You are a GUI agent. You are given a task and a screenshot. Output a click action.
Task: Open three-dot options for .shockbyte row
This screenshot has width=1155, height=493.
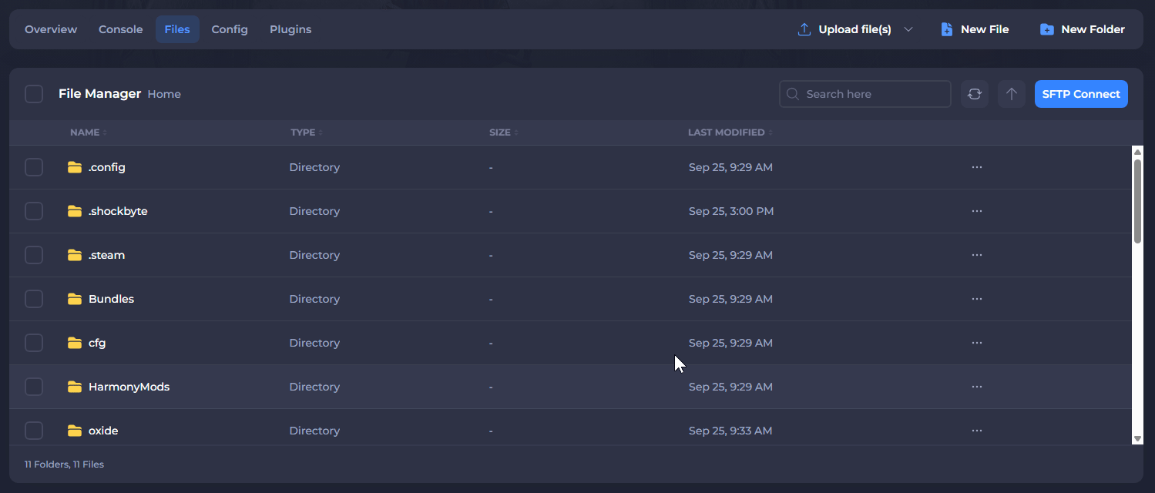click(x=977, y=211)
